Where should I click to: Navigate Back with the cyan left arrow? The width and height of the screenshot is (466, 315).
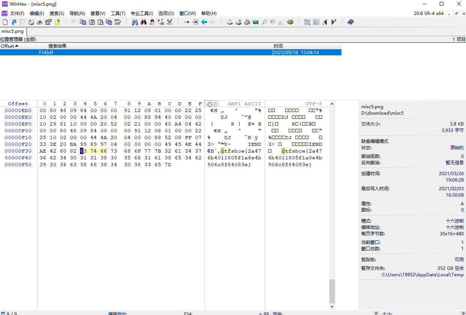(x=204, y=22)
